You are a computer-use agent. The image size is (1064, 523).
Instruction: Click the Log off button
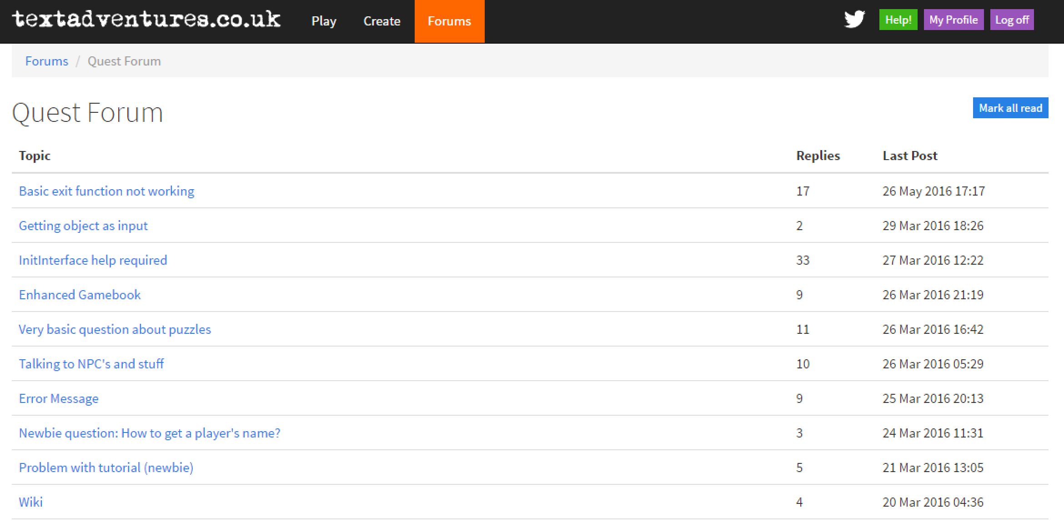(x=1012, y=20)
